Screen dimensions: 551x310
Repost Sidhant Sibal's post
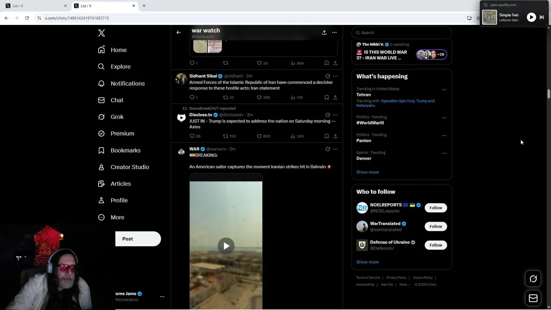(228, 97)
